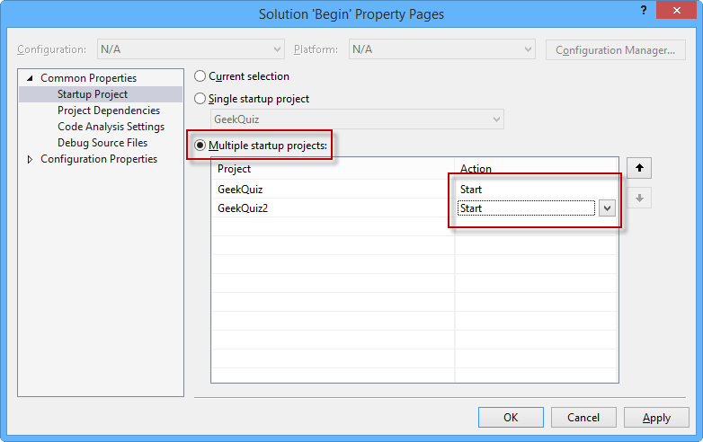Viewport: 703px width, 442px height.
Task: Click the move down arrow button
Action: click(639, 199)
